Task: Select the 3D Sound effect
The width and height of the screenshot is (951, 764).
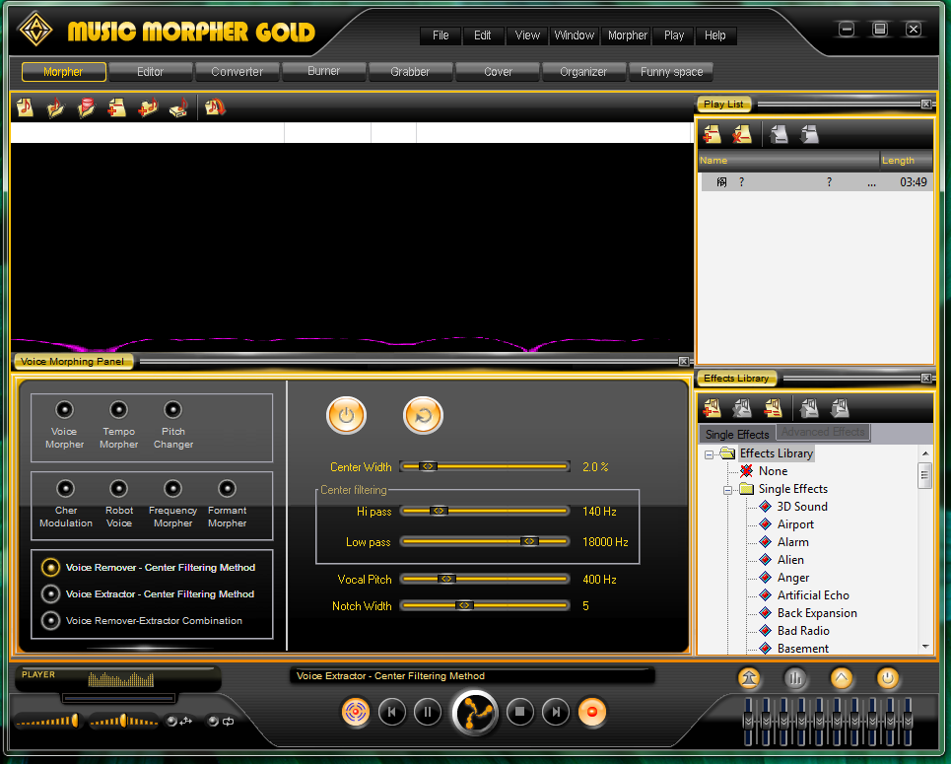Action: 802,507
